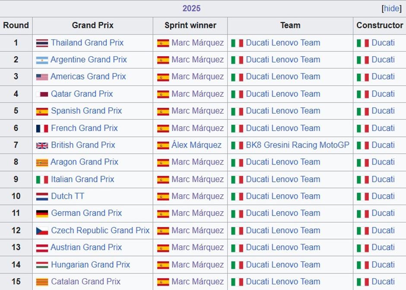Open BK8 Gresini Racing MotoGP link
The image size is (406, 290).
297,145
